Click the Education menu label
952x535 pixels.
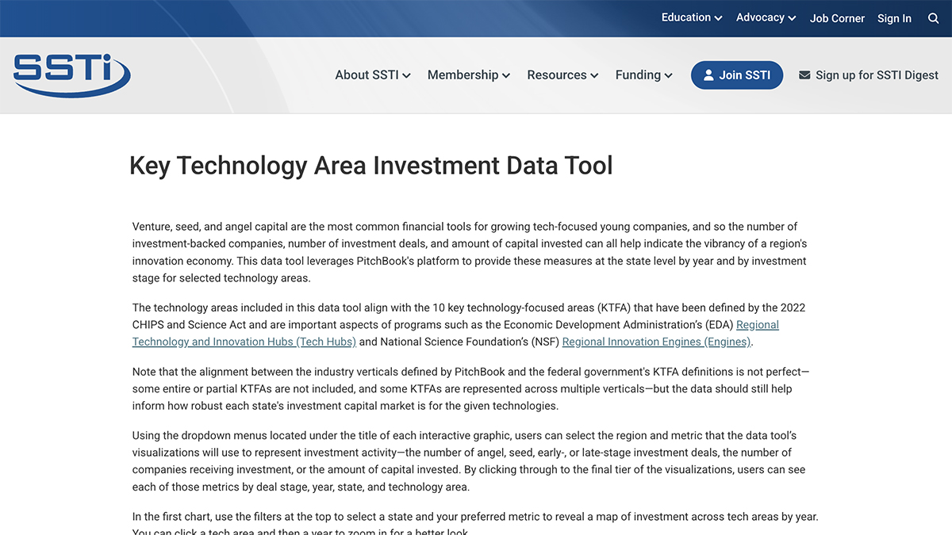(685, 17)
